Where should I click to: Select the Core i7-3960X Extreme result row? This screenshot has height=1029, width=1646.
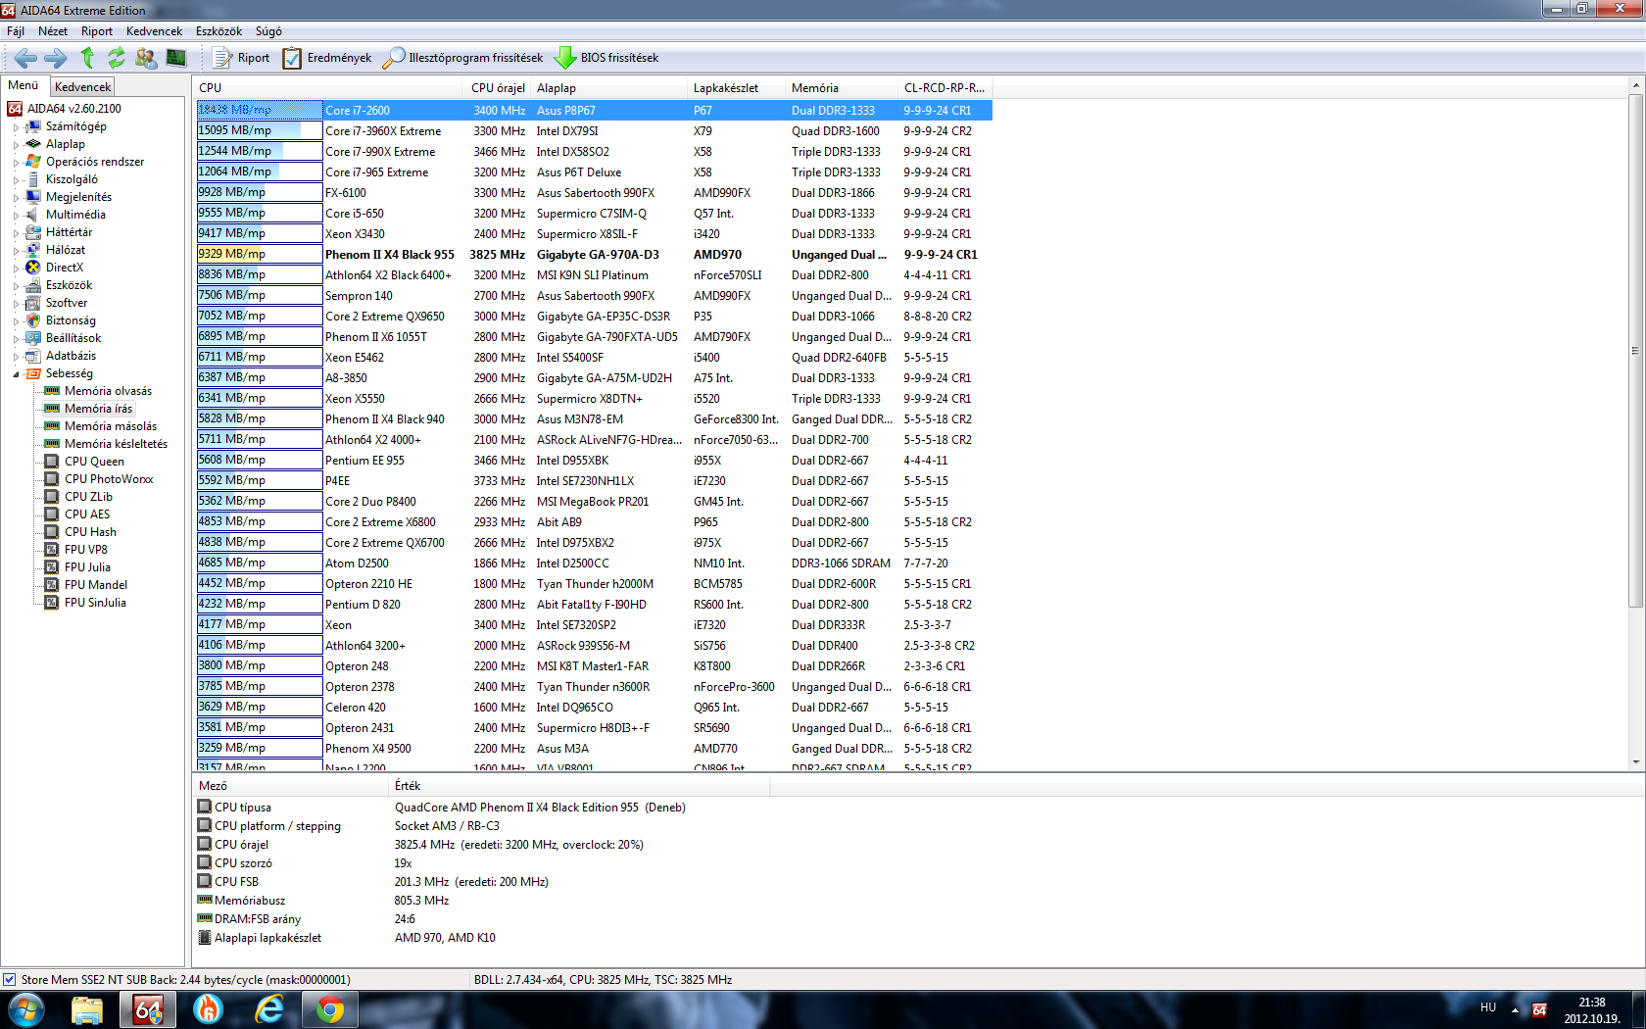594,131
